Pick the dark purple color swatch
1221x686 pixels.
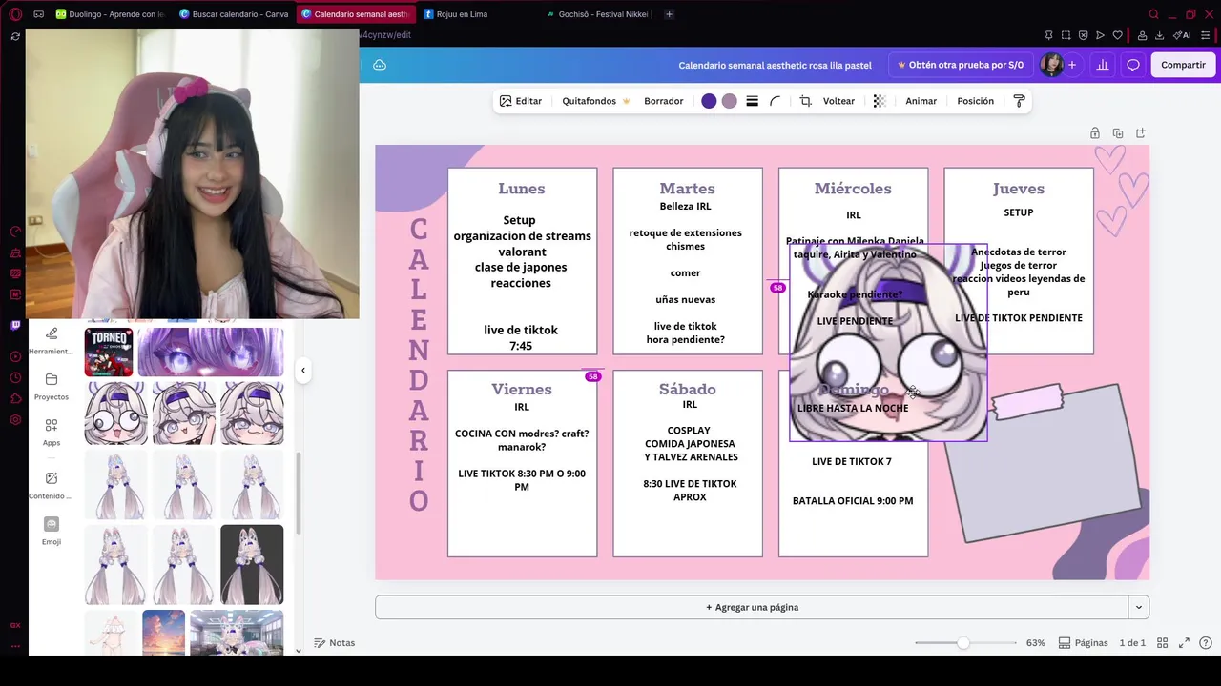(x=709, y=101)
